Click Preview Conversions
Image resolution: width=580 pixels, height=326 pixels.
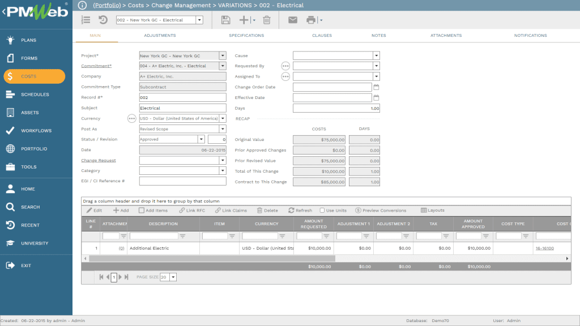[381, 211]
